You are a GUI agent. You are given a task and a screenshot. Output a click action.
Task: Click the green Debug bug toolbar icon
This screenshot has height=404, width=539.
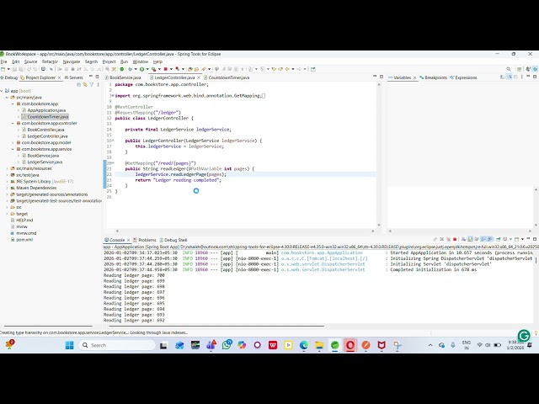point(129,69)
